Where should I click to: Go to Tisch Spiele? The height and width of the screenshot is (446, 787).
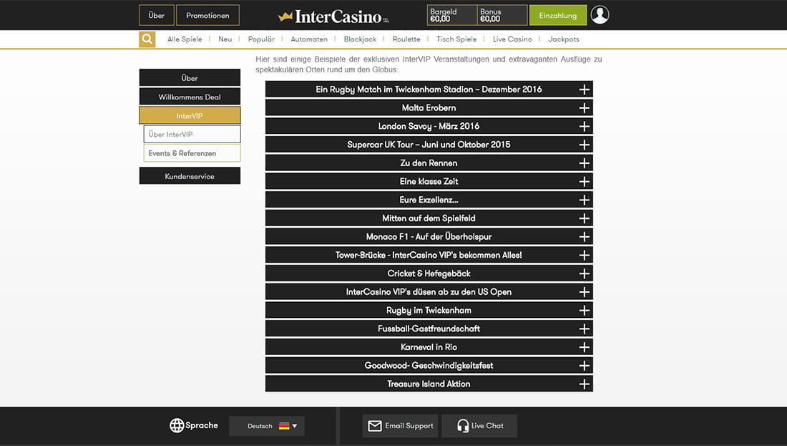(456, 39)
